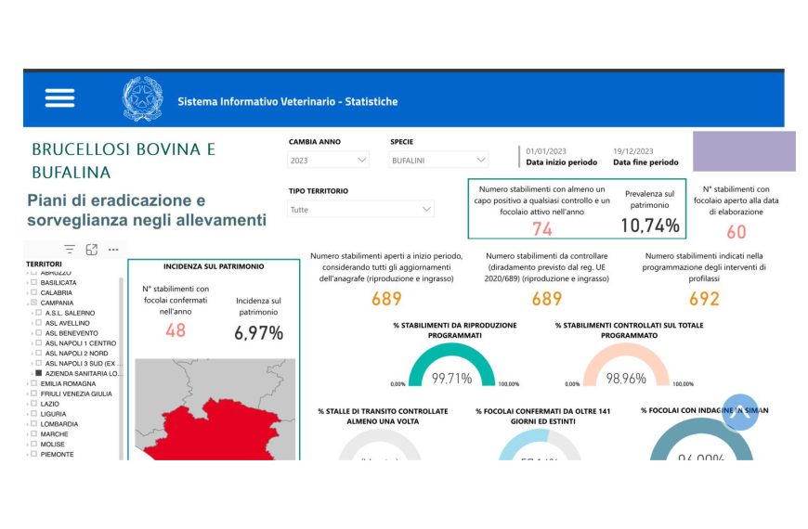This screenshot has width=808, height=529.
Task: Expand the Marche node arrow
Action: (x=28, y=434)
